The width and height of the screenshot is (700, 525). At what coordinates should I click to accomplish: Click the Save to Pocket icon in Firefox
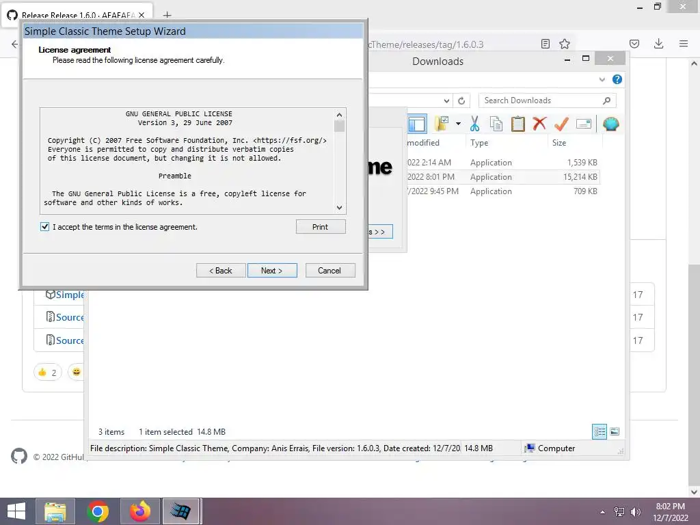634,44
